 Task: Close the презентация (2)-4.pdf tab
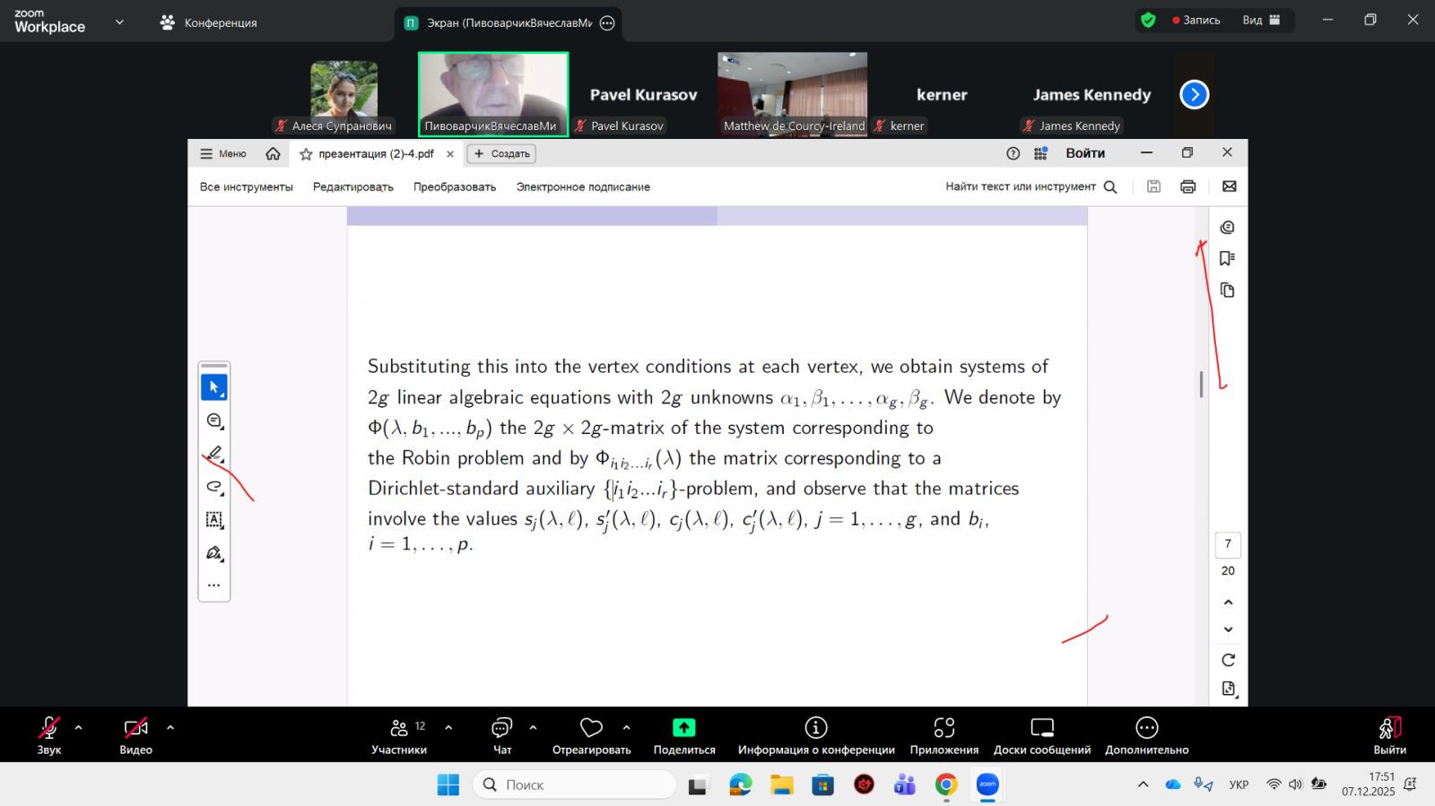point(450,154)
